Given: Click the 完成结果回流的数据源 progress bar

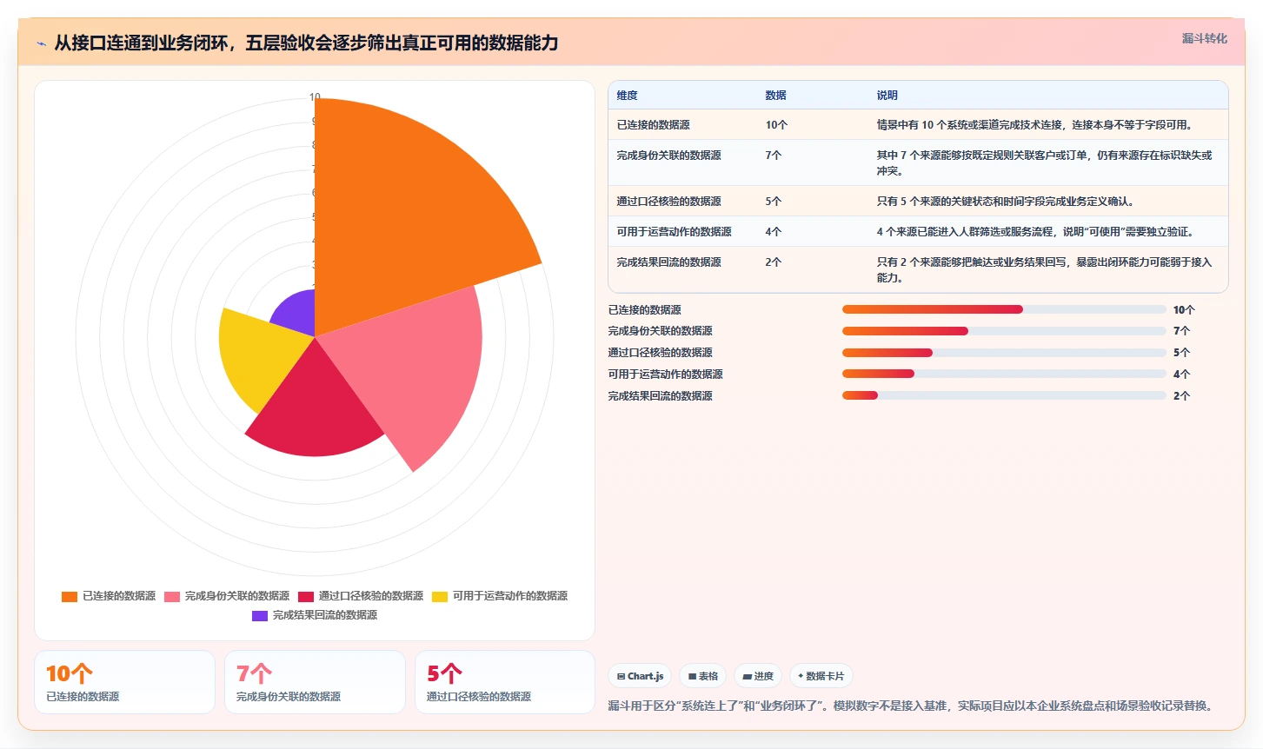Looking at the screenshot, I should tap(1004, 395).
